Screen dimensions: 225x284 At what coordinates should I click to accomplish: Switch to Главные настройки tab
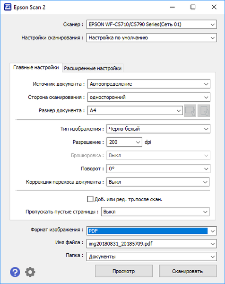(x=36, y=68)
